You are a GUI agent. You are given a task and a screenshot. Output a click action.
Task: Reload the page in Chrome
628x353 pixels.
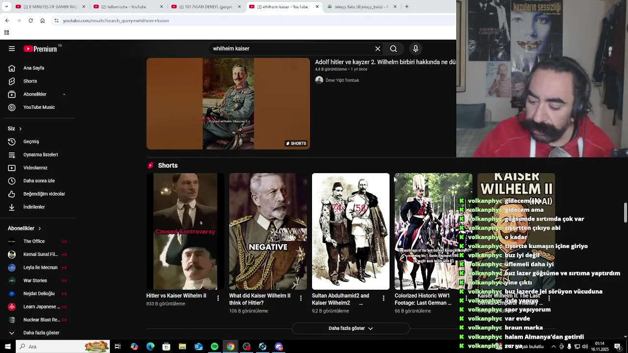tap(30, 21)
